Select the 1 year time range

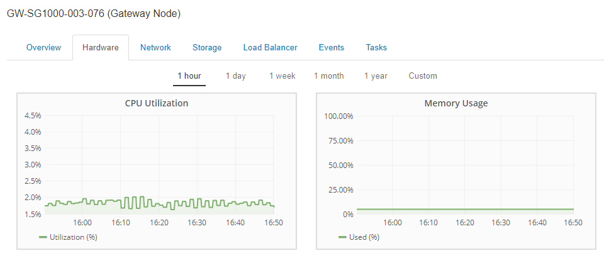pyautogui.click(x=376, y=76)
